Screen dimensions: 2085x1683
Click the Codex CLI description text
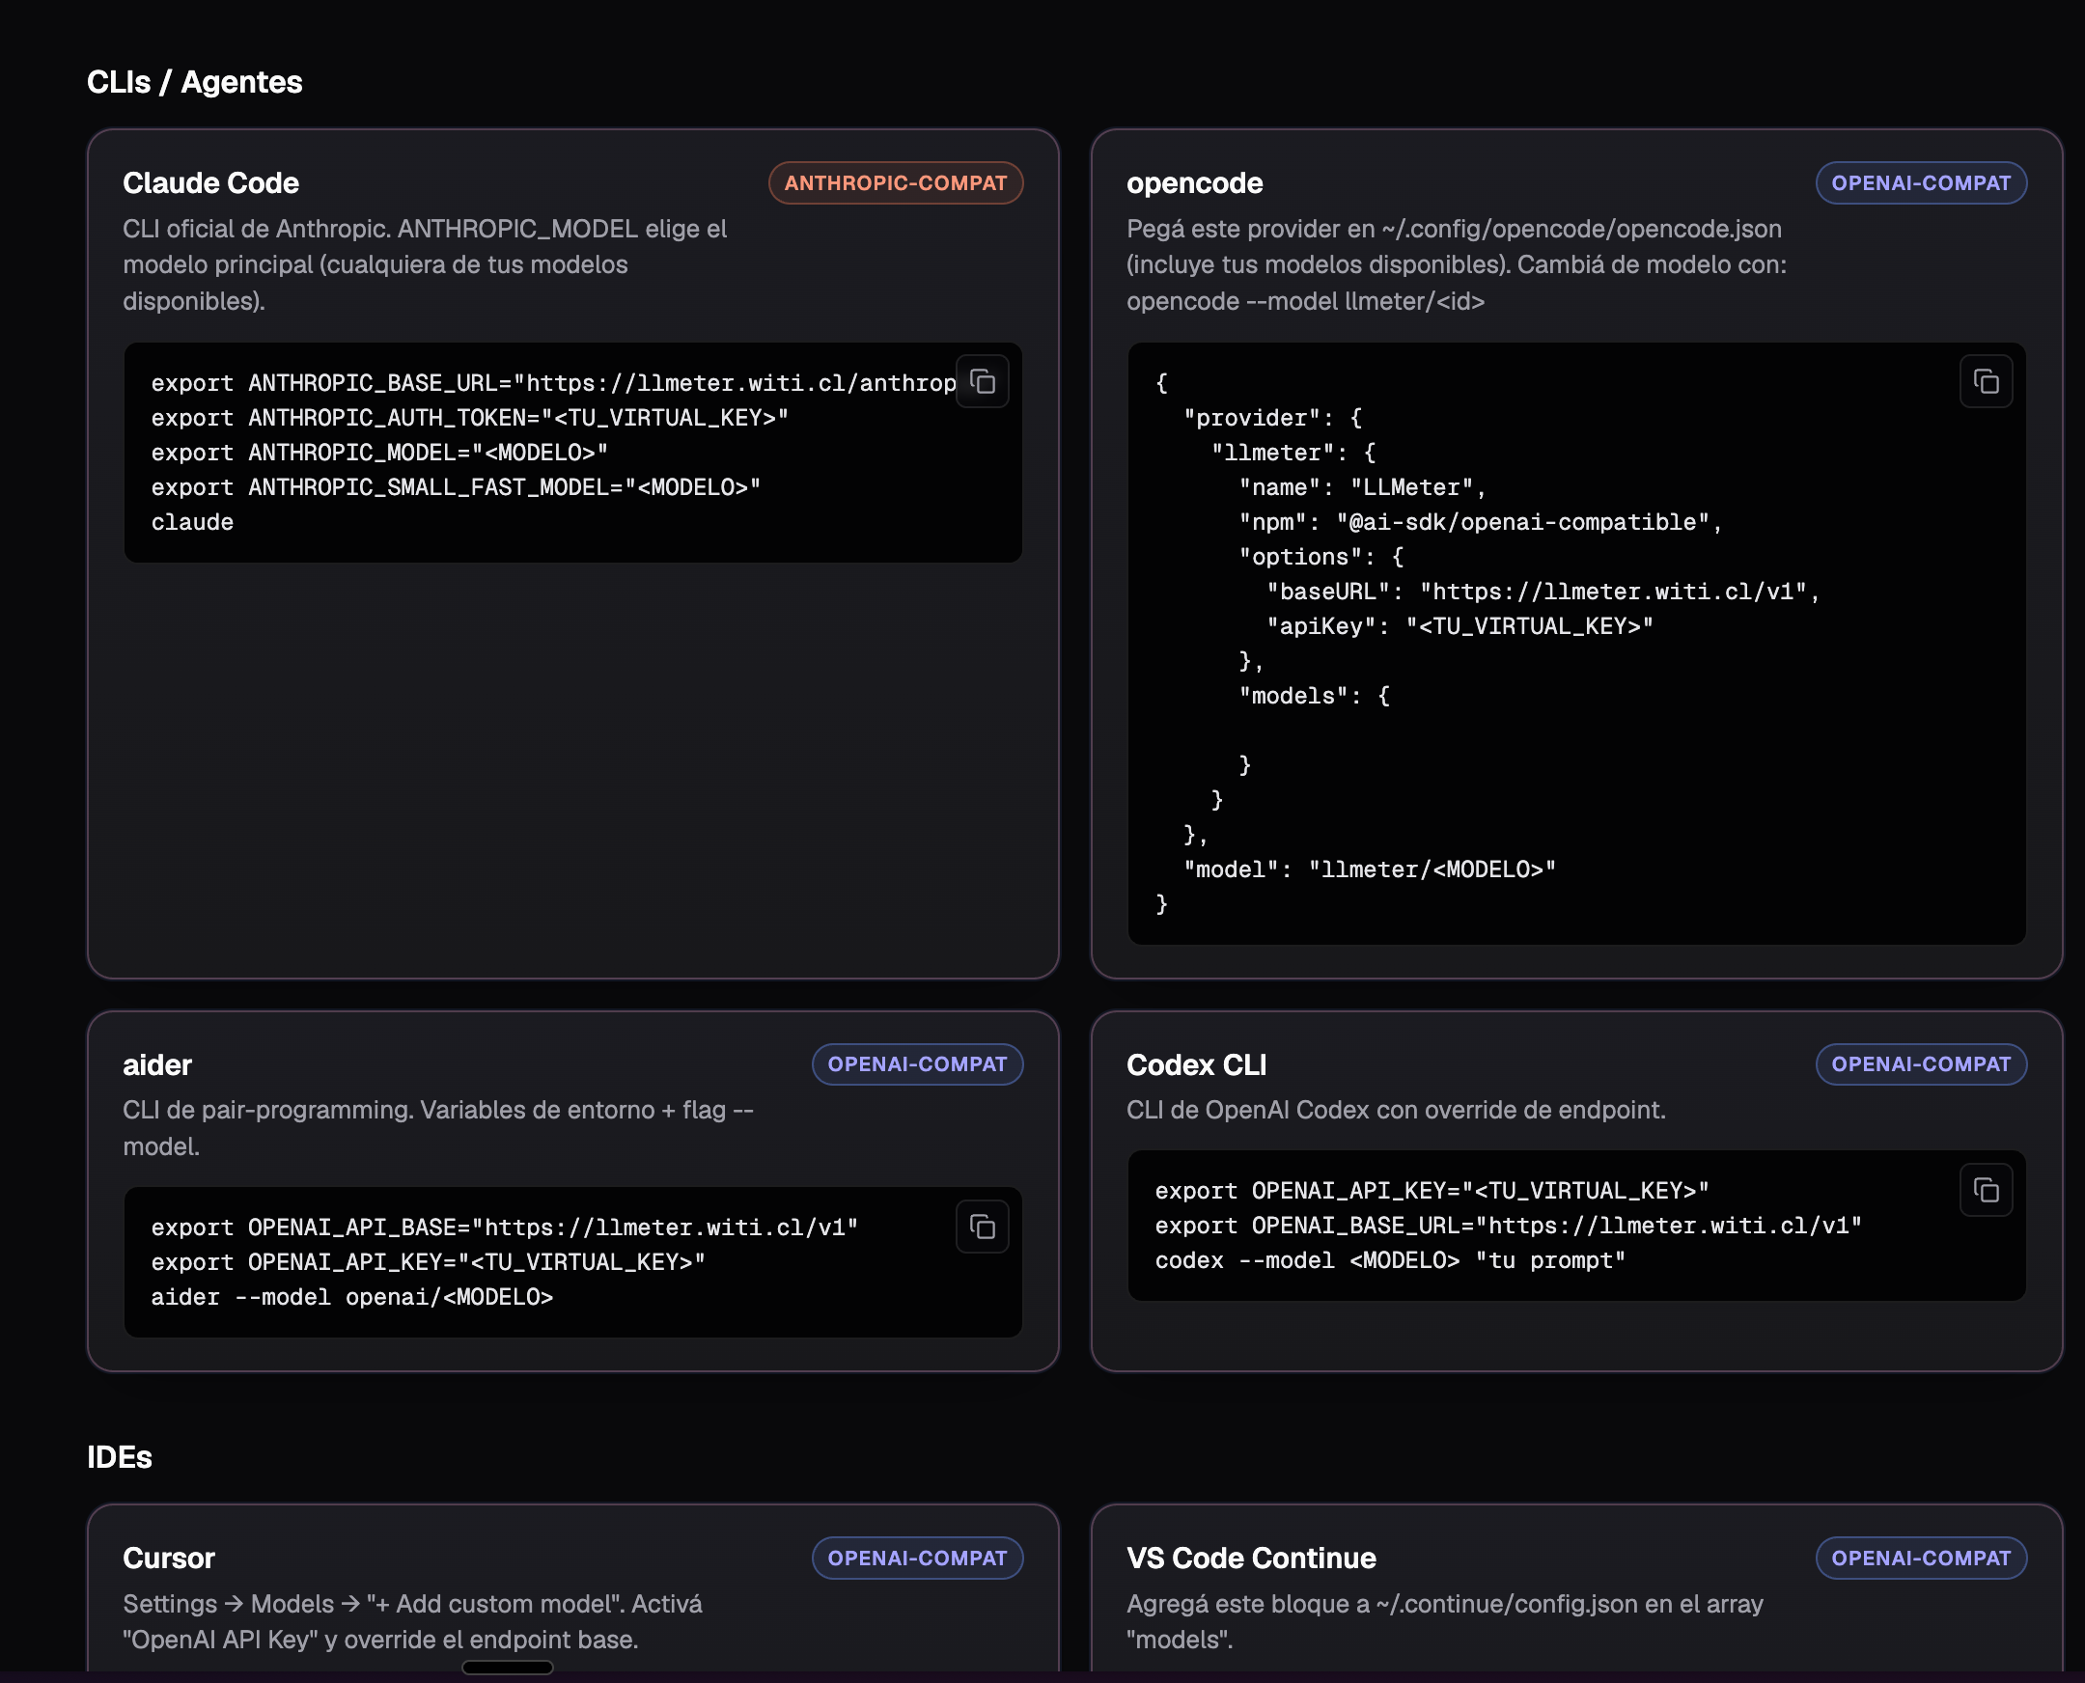tap(1397, 1110)
